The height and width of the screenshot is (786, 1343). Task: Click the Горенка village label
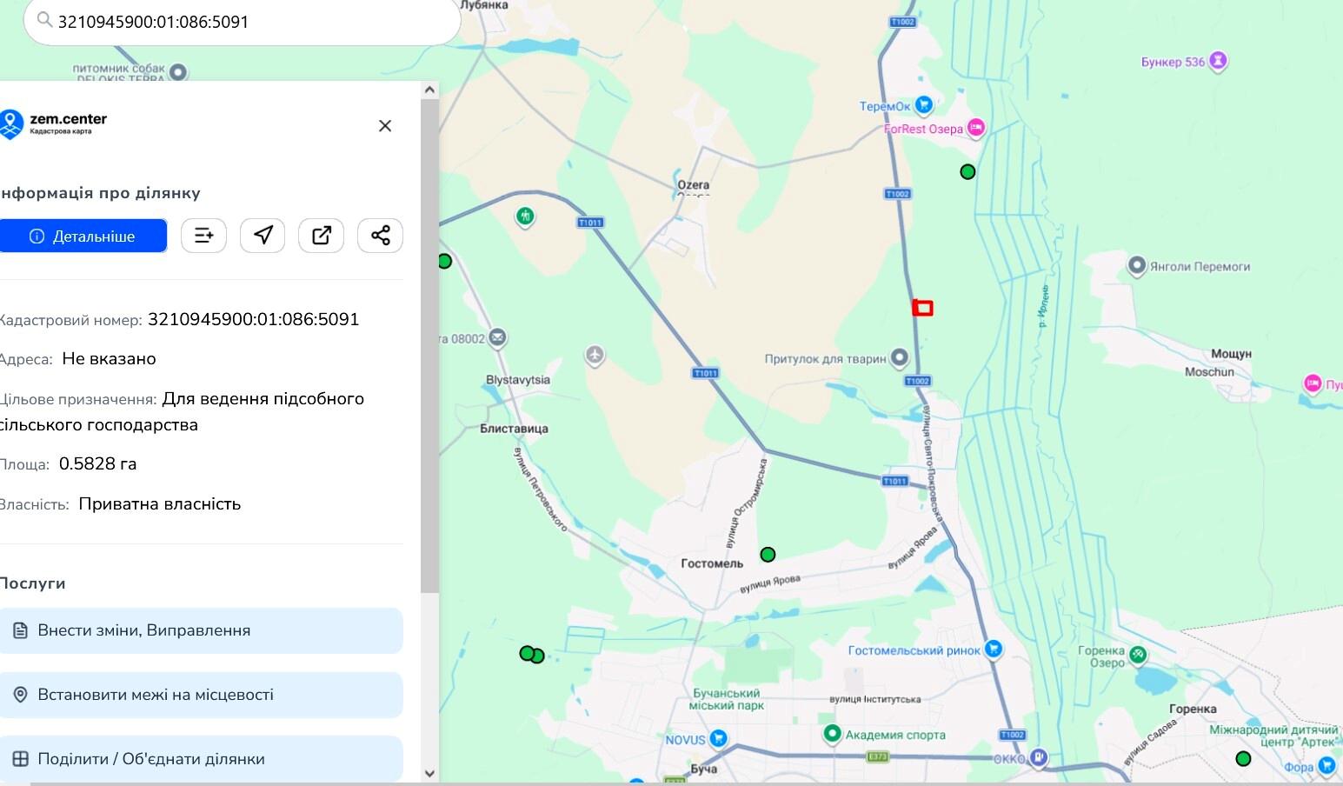[1193, 709]
